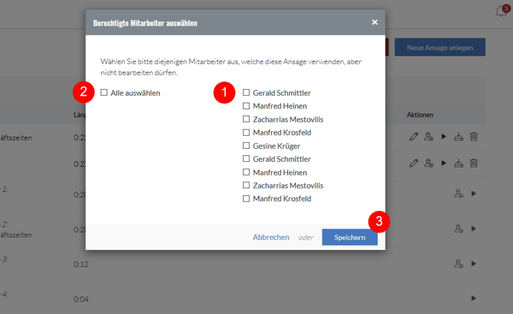Check the last Manfred Krosfeld entry in list
The height and width of the screenshot is (314, 513).
246,199
